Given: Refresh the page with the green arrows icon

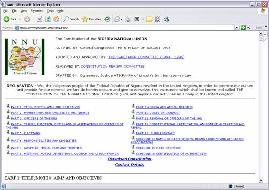Looking at the screenshot, I should click(x=48, y=19).
